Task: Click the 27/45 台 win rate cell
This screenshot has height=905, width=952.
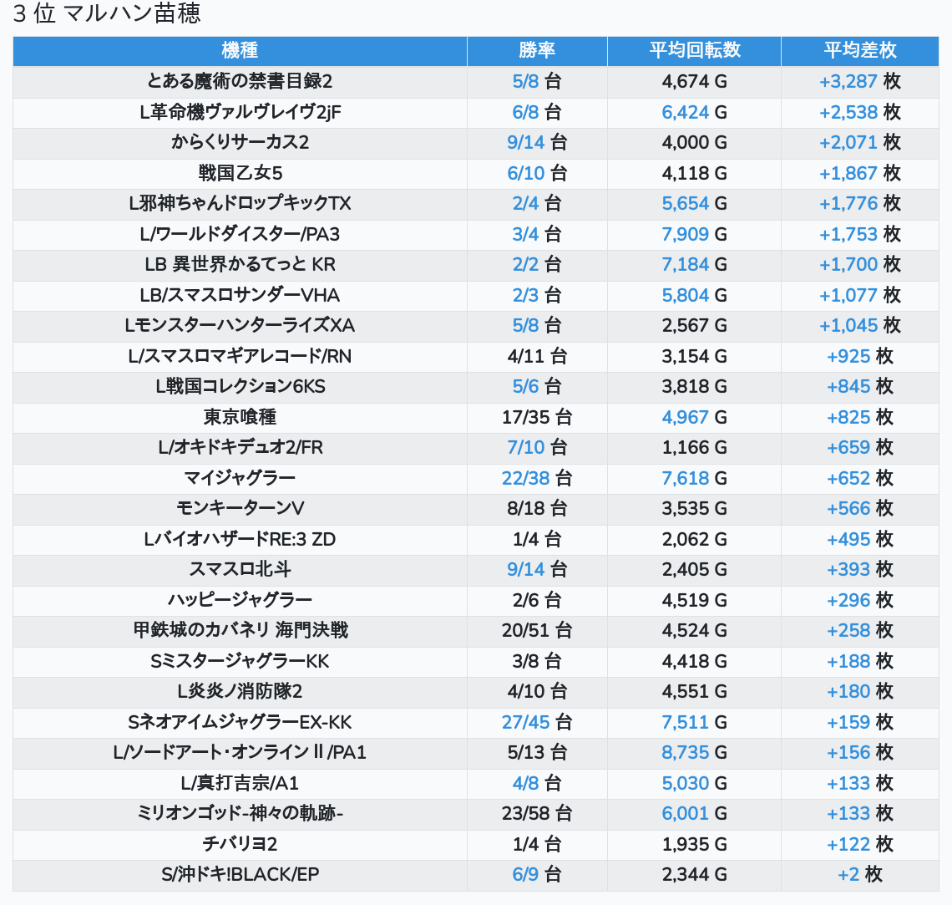Action: [537, 723]
